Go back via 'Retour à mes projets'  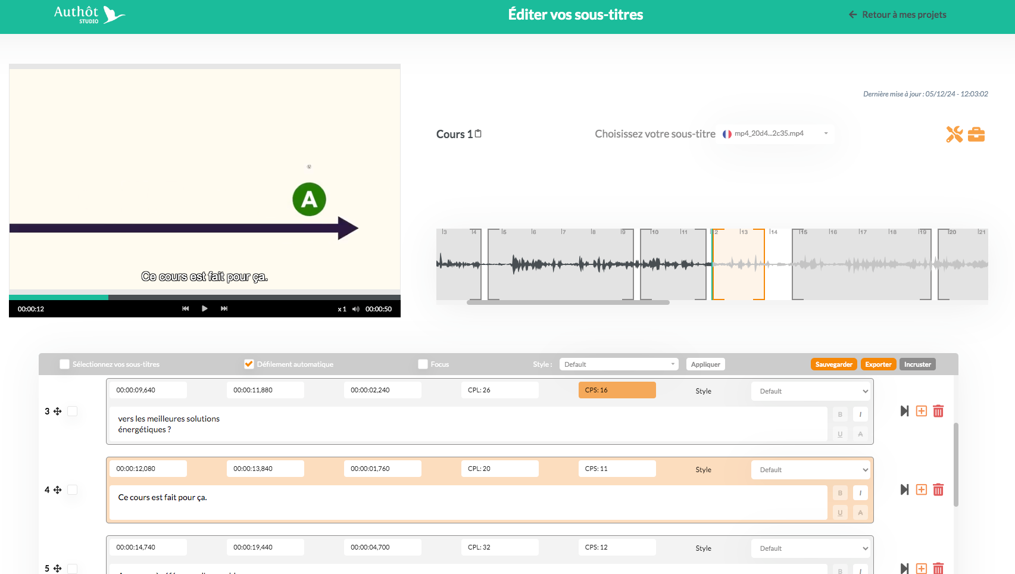898,15
